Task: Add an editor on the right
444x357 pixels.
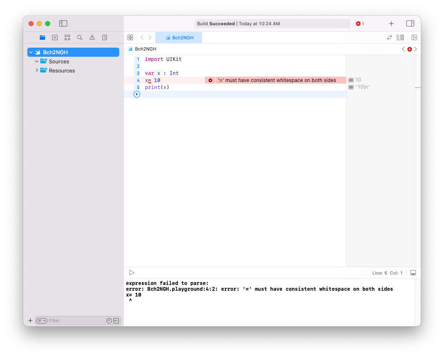Action: coord(414,37)
